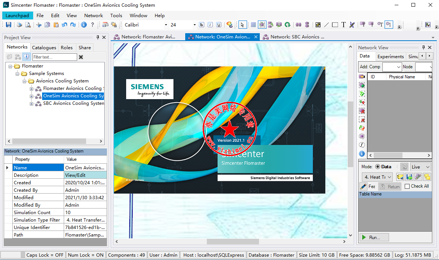Select the Line drawing tool
Screen dimensions: 439x260
click(326, 25)
